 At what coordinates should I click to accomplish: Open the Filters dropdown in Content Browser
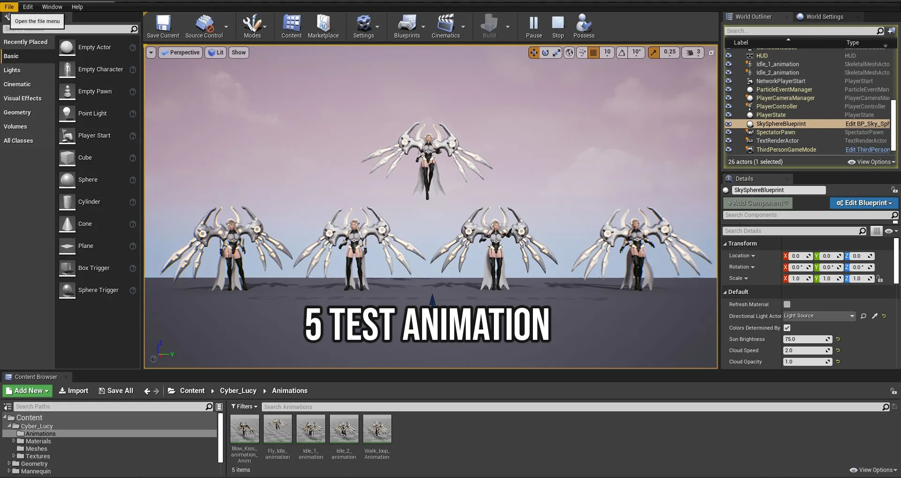(x=244, y=407)
